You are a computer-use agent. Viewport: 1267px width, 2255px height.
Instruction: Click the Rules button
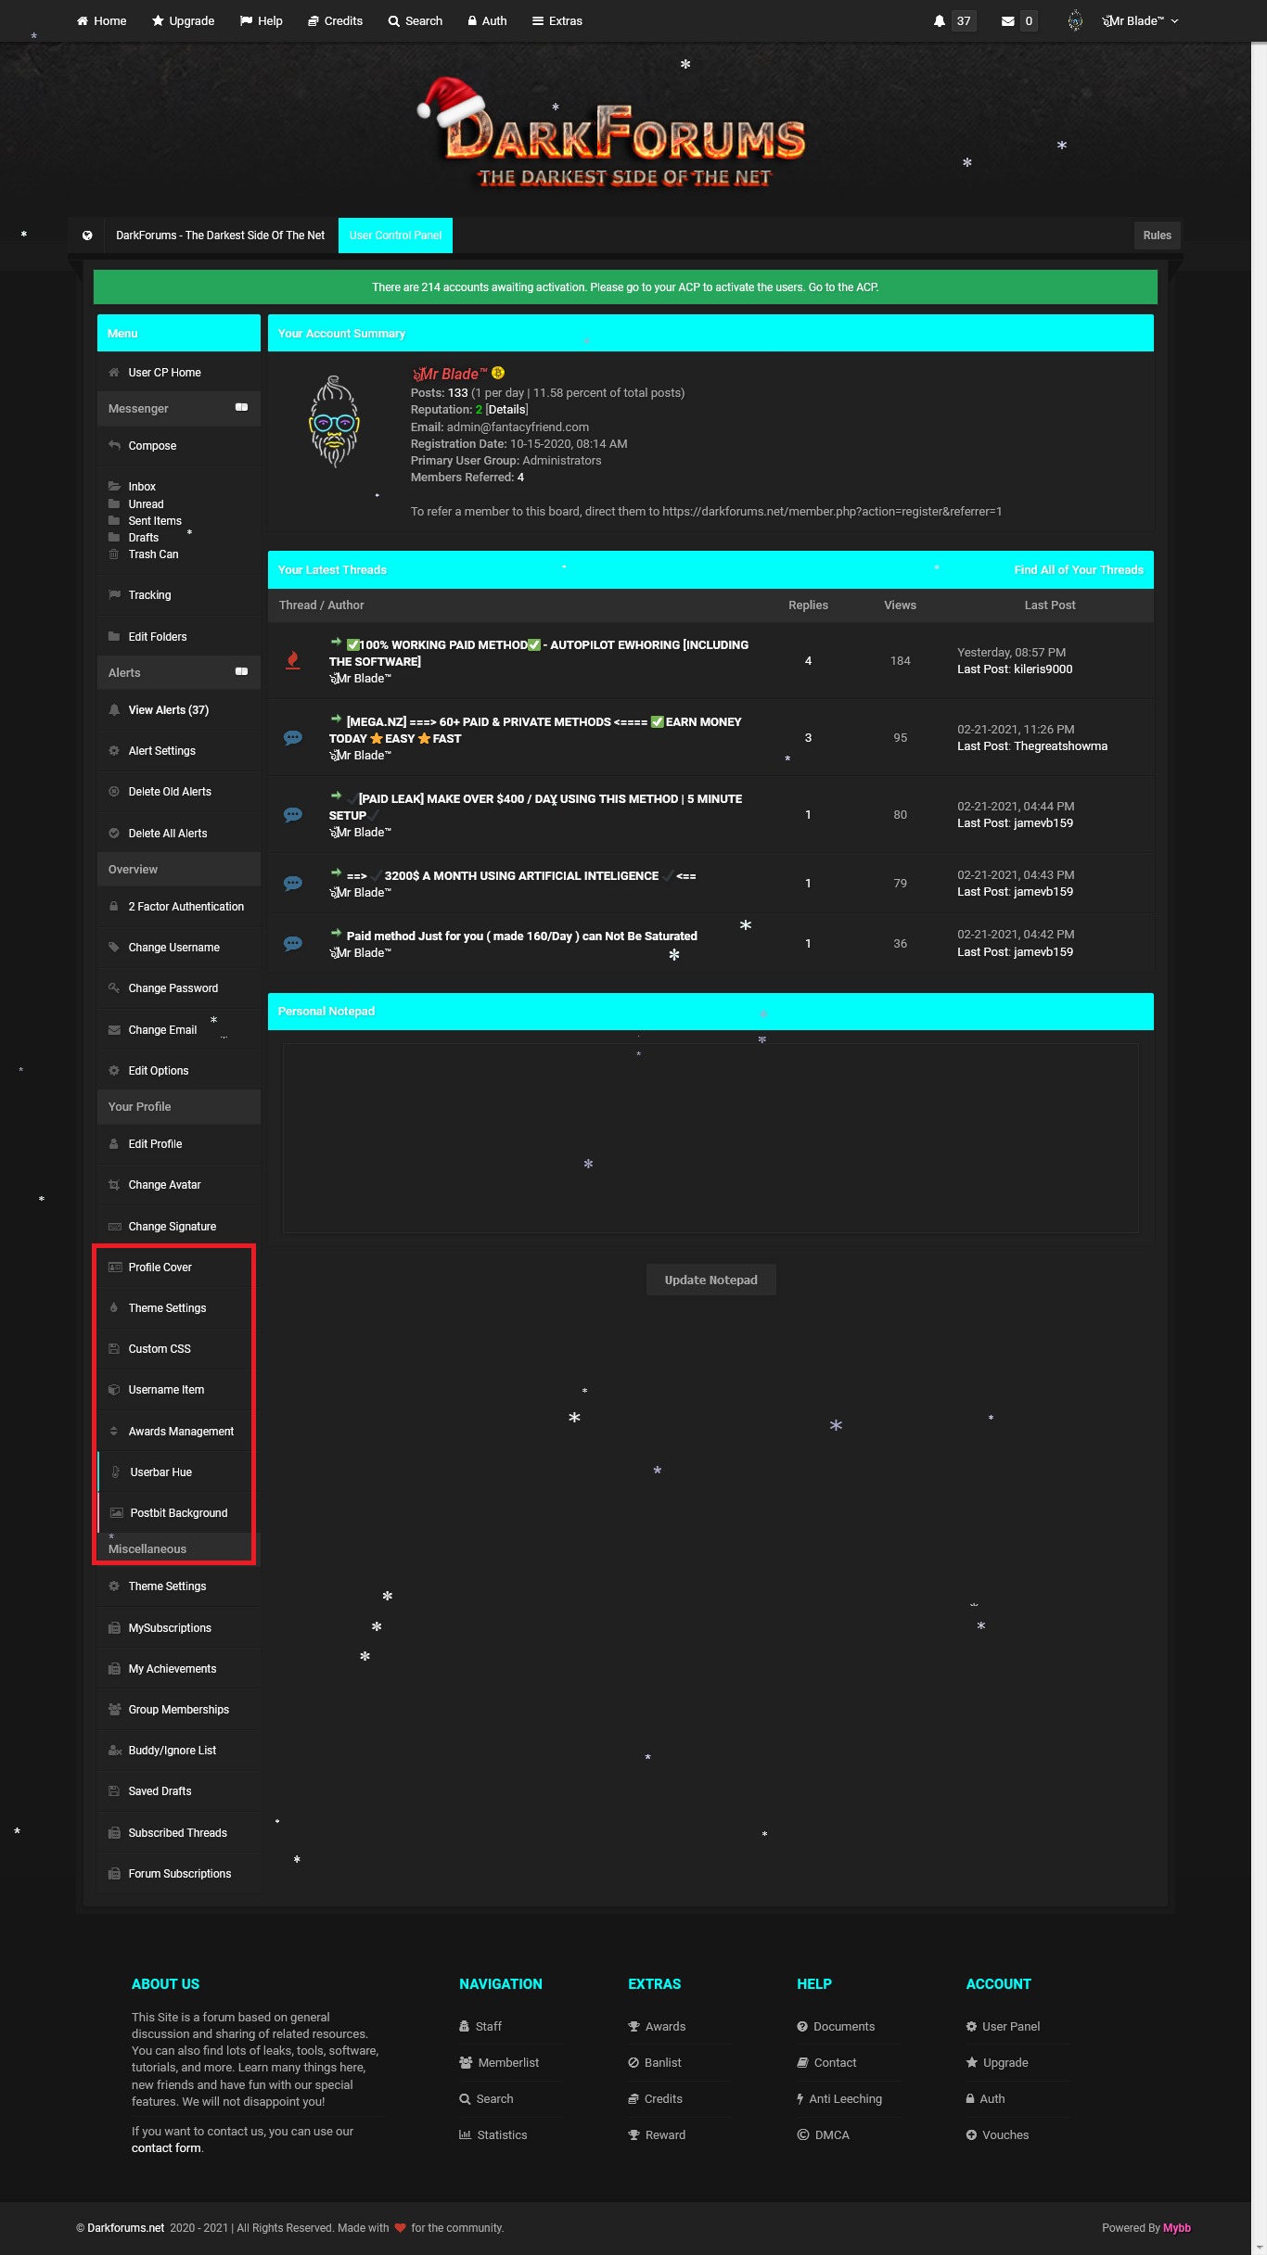[x=1157, y=236]
